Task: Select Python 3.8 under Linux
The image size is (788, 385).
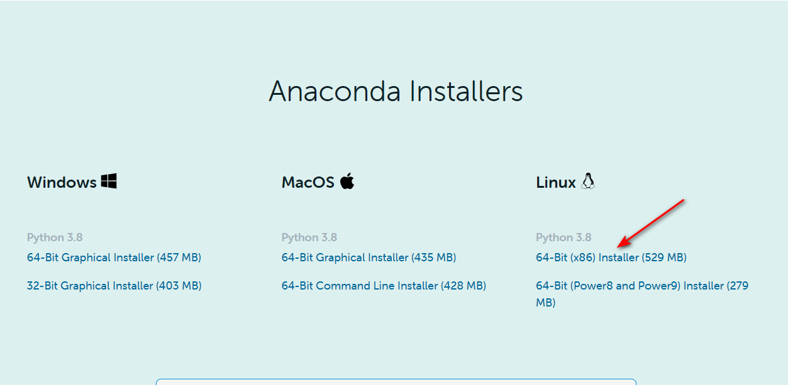Action: (x=563, y=237)
